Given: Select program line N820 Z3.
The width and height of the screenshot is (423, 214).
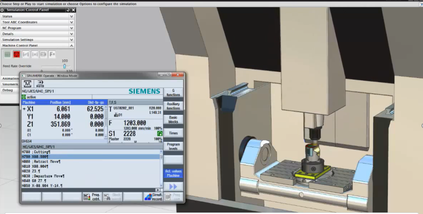Looking at the screenshot, I should pyautogui.click(x=90, y=171).
